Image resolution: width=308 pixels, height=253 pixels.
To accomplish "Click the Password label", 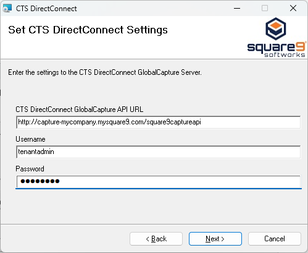I will point(30,169).
